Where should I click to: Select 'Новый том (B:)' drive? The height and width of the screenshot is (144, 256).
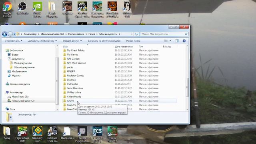[x=20, y=97]
